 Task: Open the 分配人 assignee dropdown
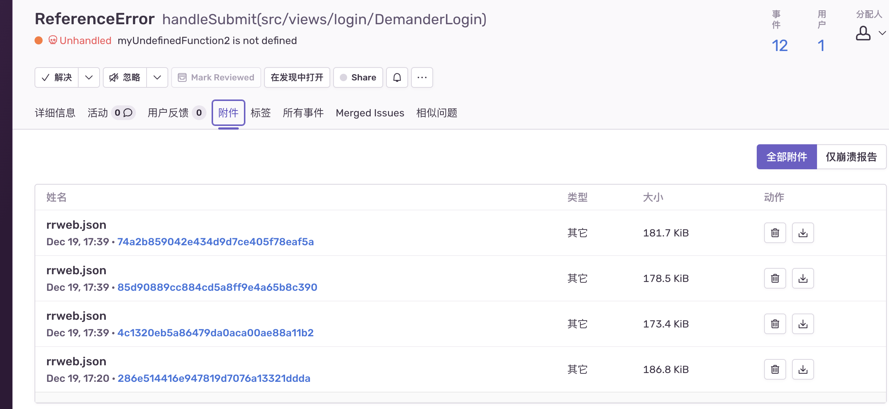(870, 33)
